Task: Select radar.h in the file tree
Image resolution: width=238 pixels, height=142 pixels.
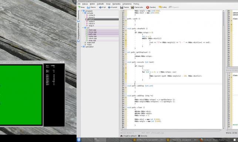Action: (91, 22)
